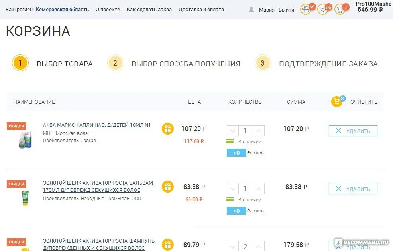Click the Золотой Шелк бальзам thumbnail
393x251 pixels.
click(x=26, y=198)
